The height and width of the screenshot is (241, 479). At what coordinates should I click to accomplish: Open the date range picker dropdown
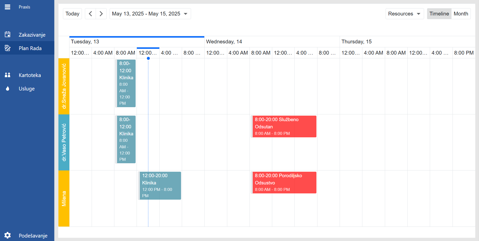pyautogui.click(x=150, y=14)
